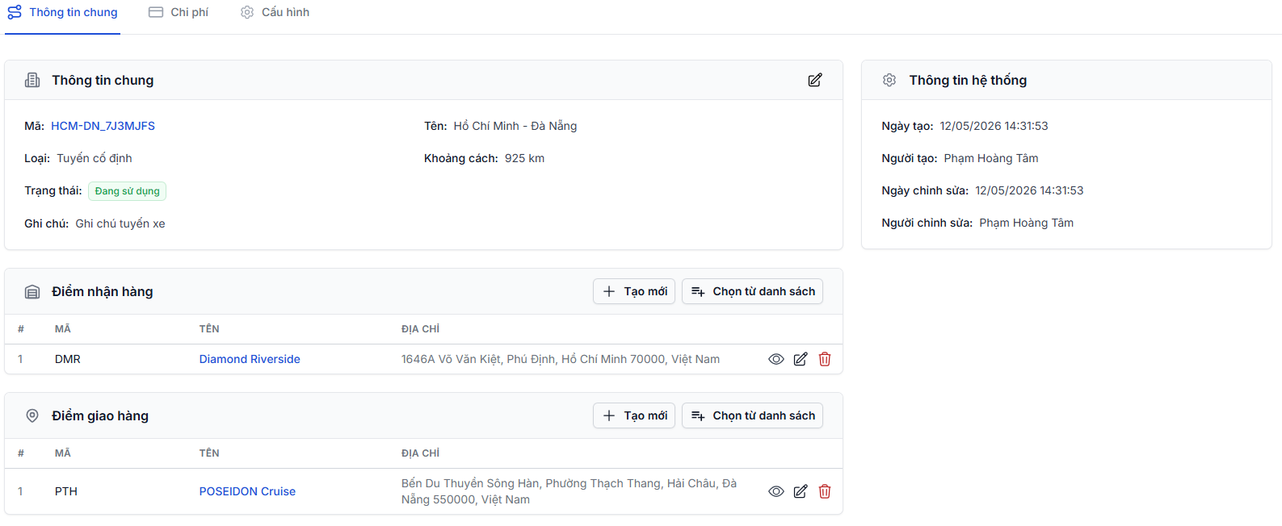The width and height of the screenshot is (1282, 526).
Task: Create new delivery point with Tạo mới
Action: point(634,415)
